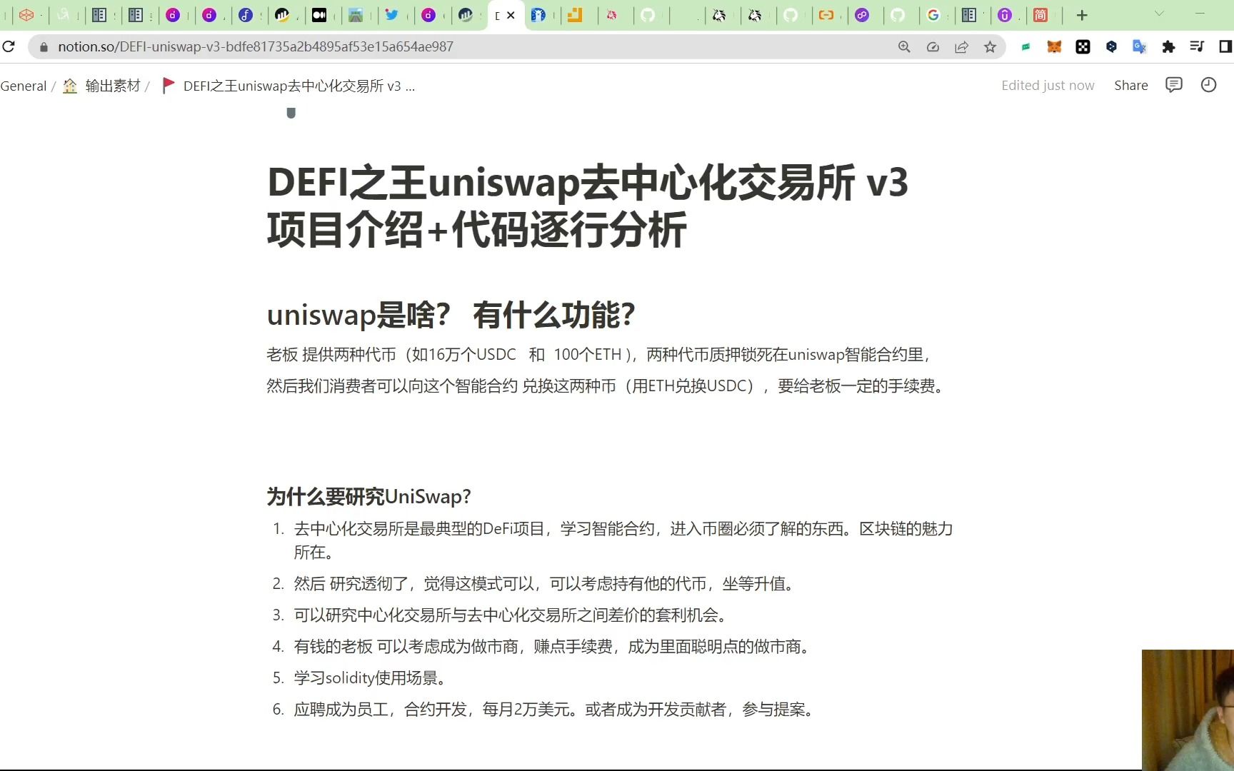Switch to the yellow staircase tab
This screenshot has width=1234, height=771.
coord(575,15)
